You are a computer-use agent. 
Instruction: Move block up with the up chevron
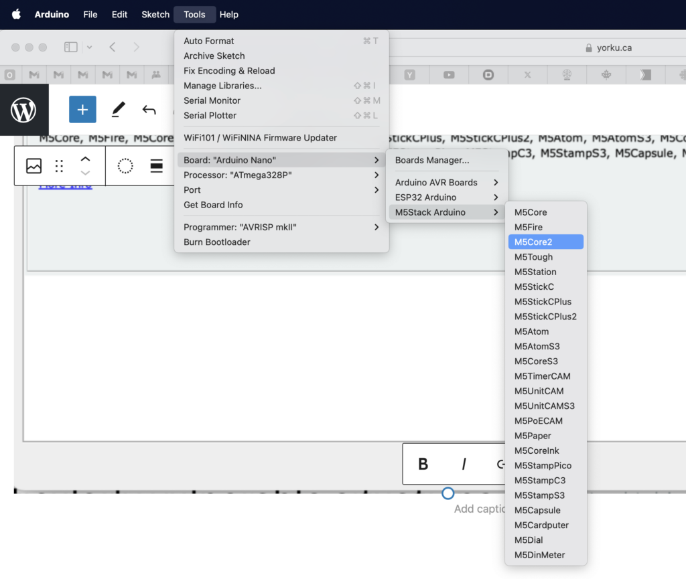point(85,159)
